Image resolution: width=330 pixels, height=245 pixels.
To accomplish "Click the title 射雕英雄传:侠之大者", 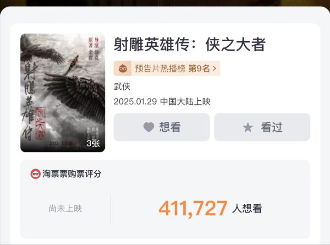I will [x=189, y=44].
